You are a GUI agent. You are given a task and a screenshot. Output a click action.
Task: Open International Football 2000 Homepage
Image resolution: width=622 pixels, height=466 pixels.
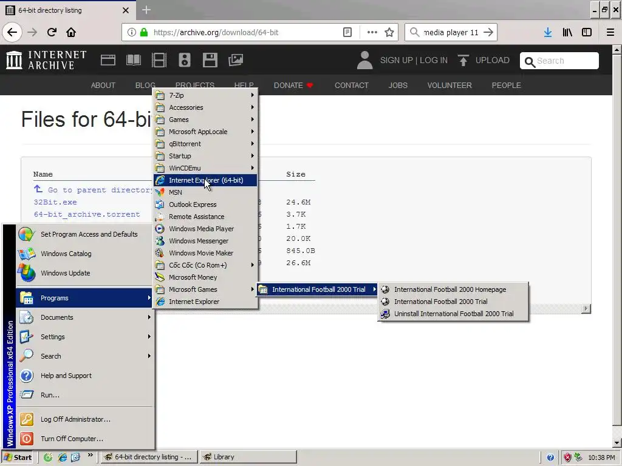click(453, 289)
